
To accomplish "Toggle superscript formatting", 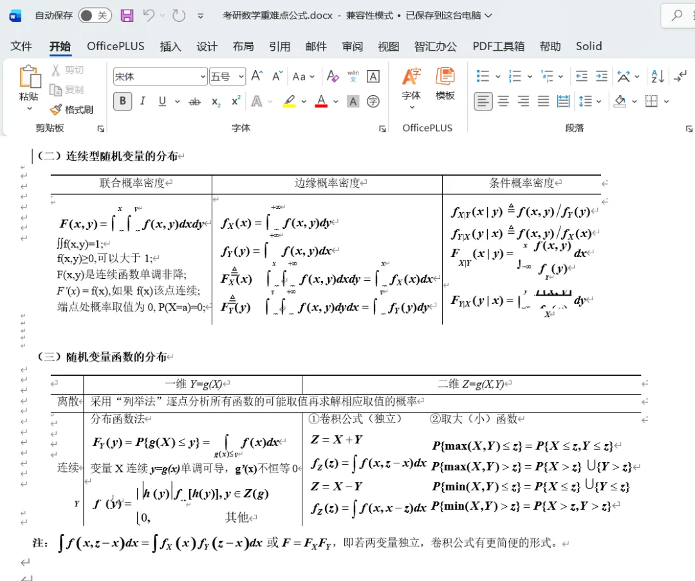I will pos(236,102).
